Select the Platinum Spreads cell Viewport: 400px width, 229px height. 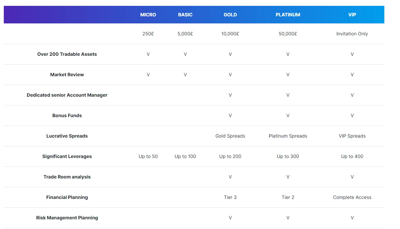[x=288, y=136]
